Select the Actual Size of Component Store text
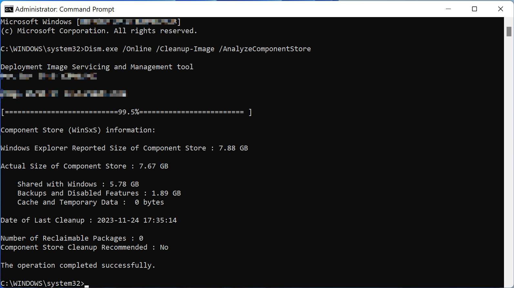 84,166
